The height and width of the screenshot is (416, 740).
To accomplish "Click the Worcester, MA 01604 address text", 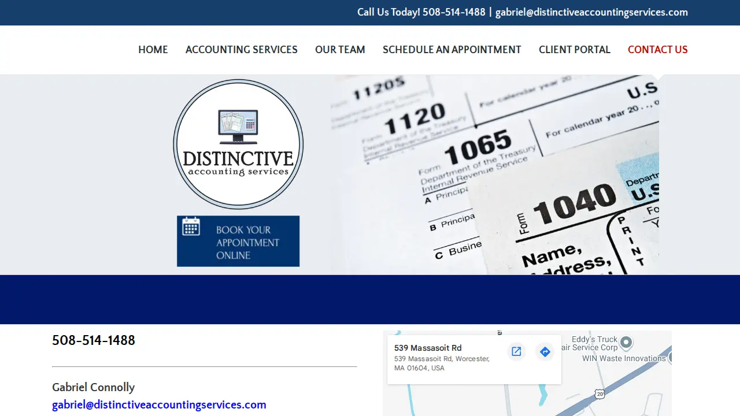I will (442, 363).
